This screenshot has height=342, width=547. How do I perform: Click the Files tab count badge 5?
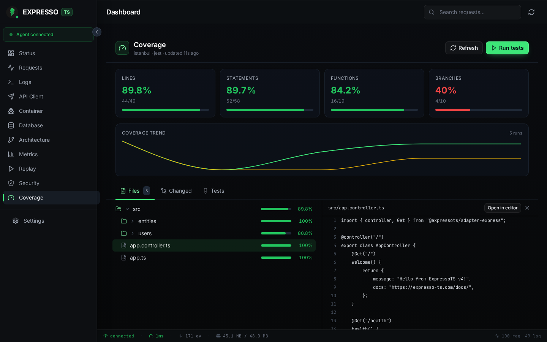pos(147,191)
